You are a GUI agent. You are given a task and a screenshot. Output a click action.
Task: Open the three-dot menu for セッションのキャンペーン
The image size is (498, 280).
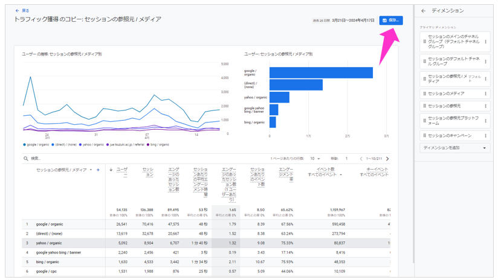(486, 135)
